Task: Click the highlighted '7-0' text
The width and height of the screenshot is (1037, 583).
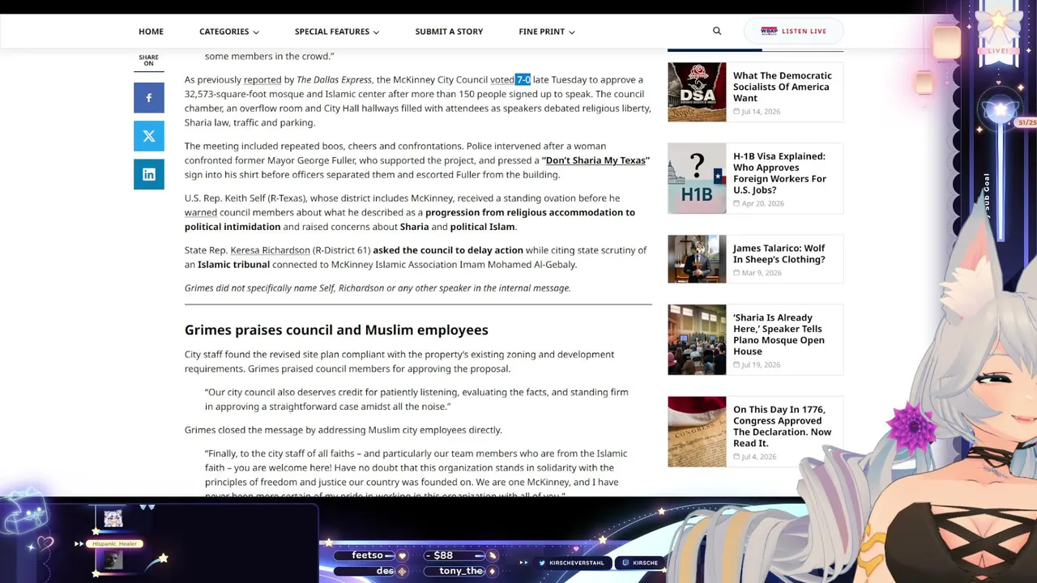Action: [523, 79]
